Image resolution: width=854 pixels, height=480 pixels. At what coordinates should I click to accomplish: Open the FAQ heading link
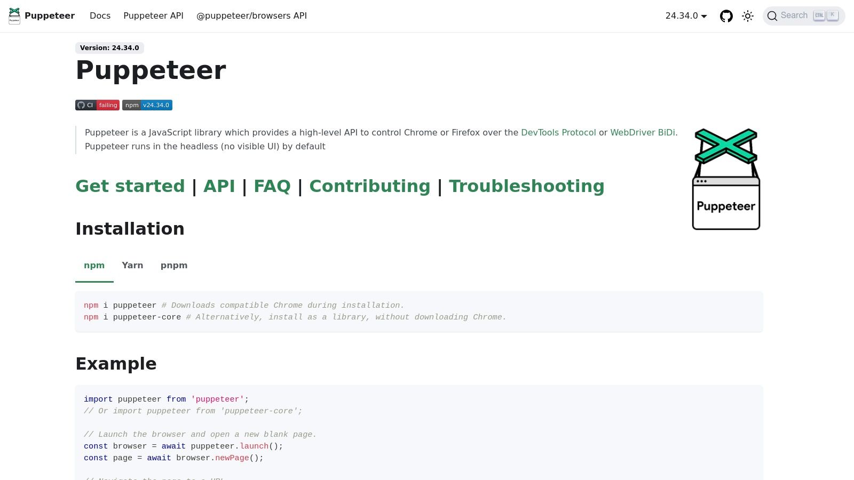[272, 186]
